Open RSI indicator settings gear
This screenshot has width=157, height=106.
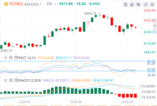click(x=11, y=58)
